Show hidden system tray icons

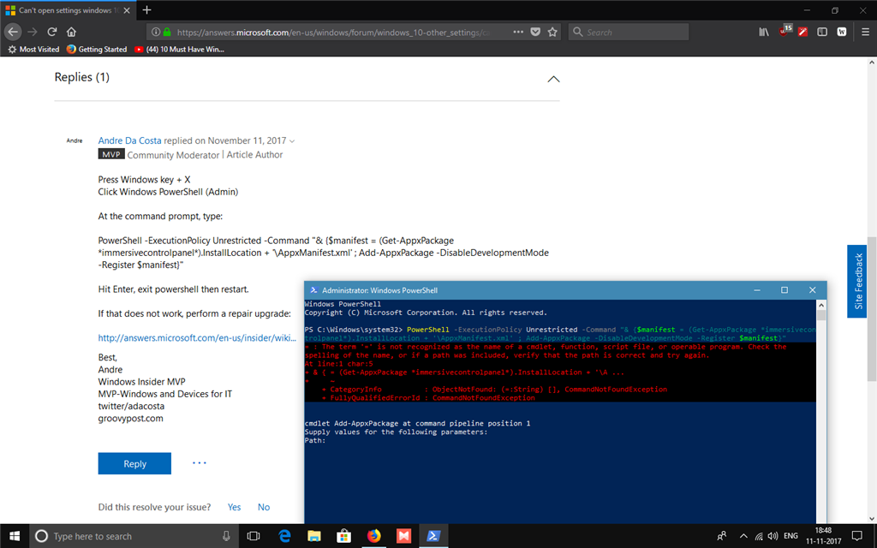(743, 536)
